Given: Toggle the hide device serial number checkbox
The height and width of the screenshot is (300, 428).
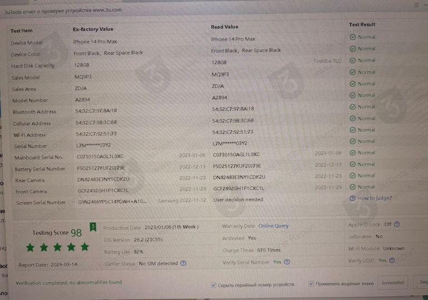Looking at the screenshot, I should 213,284.
